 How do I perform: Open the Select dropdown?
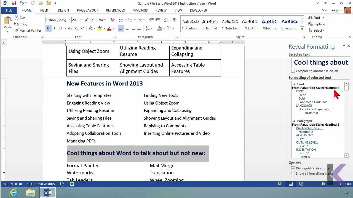click(x=317, y=30)
